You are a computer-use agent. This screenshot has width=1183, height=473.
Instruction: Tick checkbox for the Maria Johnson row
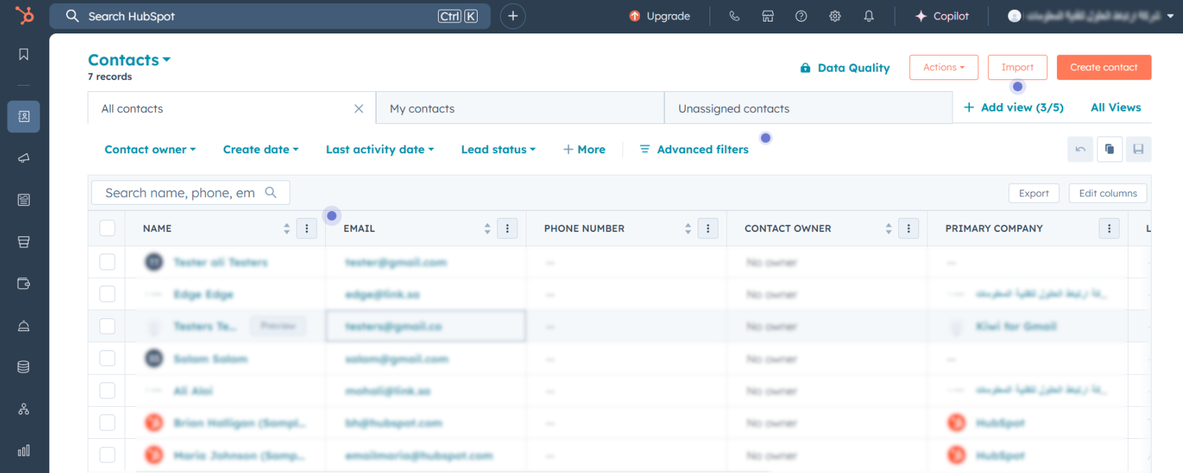coord(107,455)
